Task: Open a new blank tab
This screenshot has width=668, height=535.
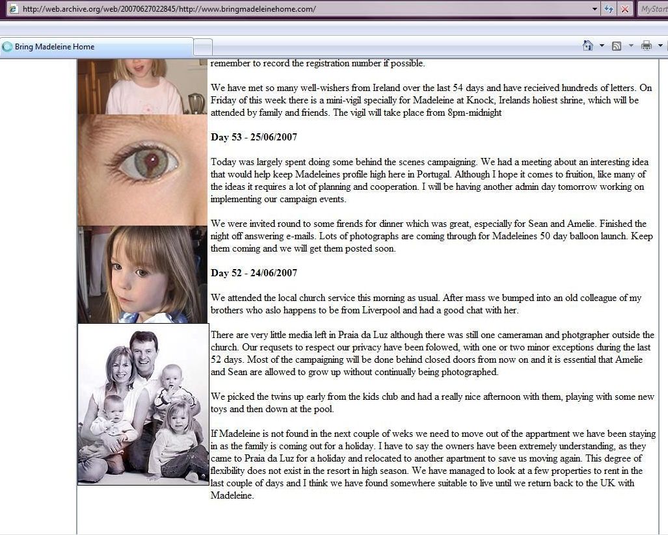Action: (203, 47)
